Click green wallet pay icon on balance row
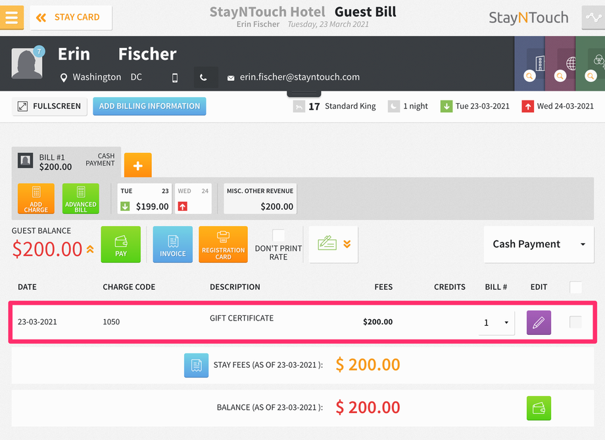 point(539,408)
